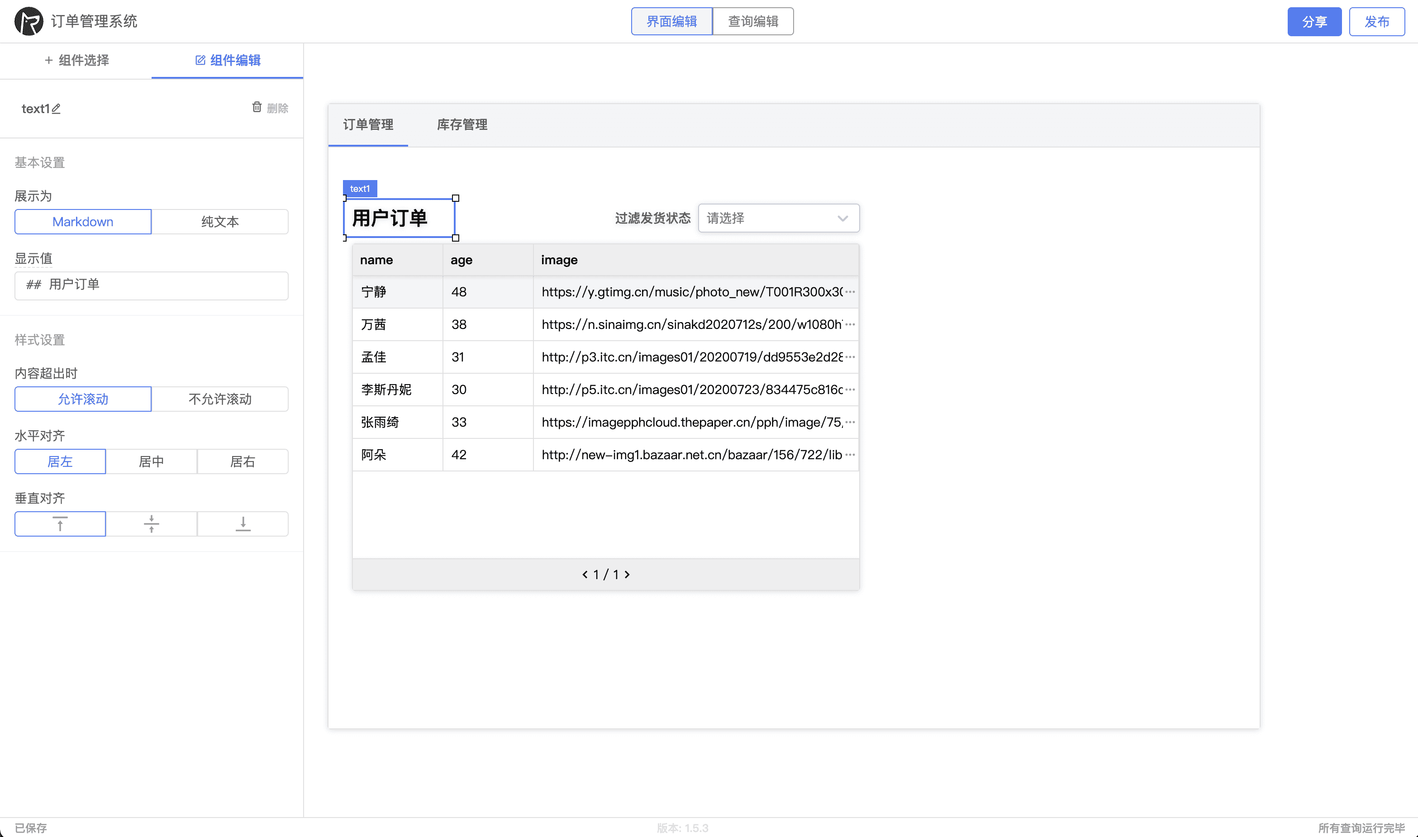
Task: Open the 组件编辑 tab
Action: pos(227,60)
